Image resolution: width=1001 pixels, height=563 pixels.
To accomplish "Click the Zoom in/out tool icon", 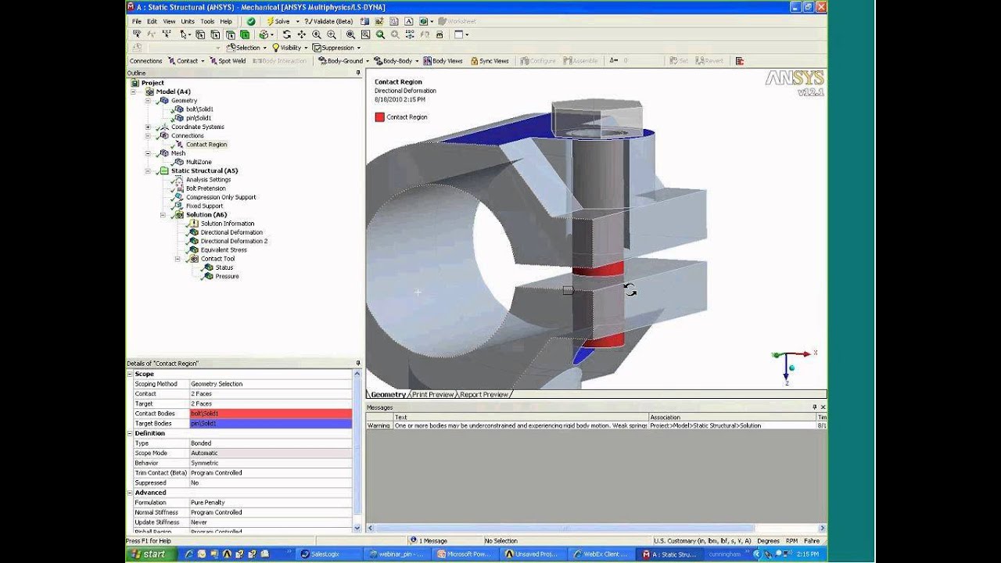I will (316, 34).
